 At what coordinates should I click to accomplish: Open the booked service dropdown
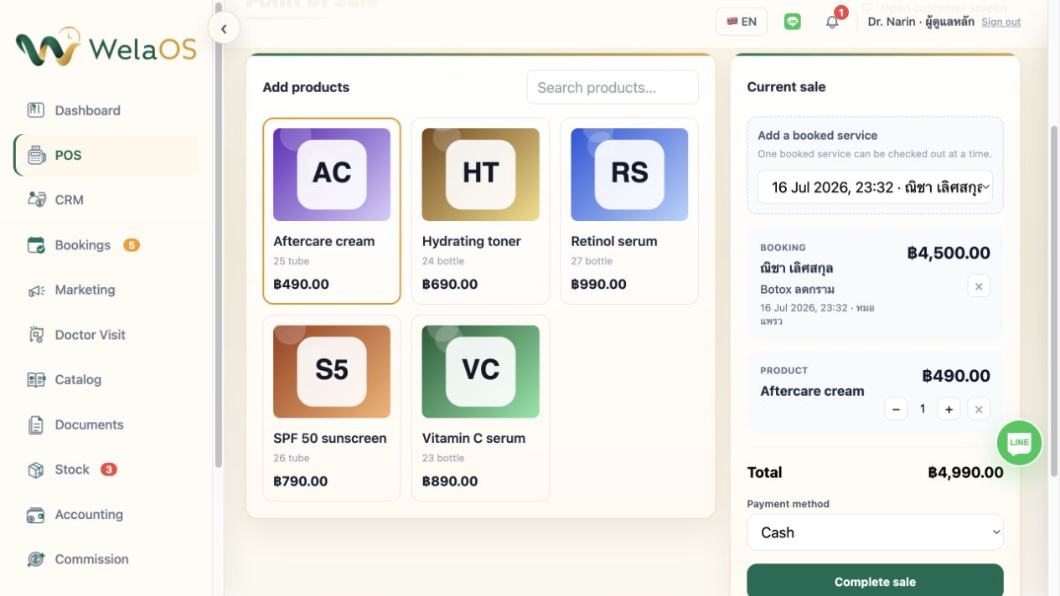pyautogui.click(x=875, y=187)
